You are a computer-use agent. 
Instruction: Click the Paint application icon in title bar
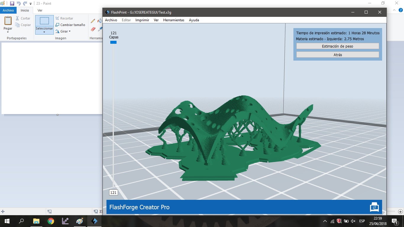coord(3,4)
